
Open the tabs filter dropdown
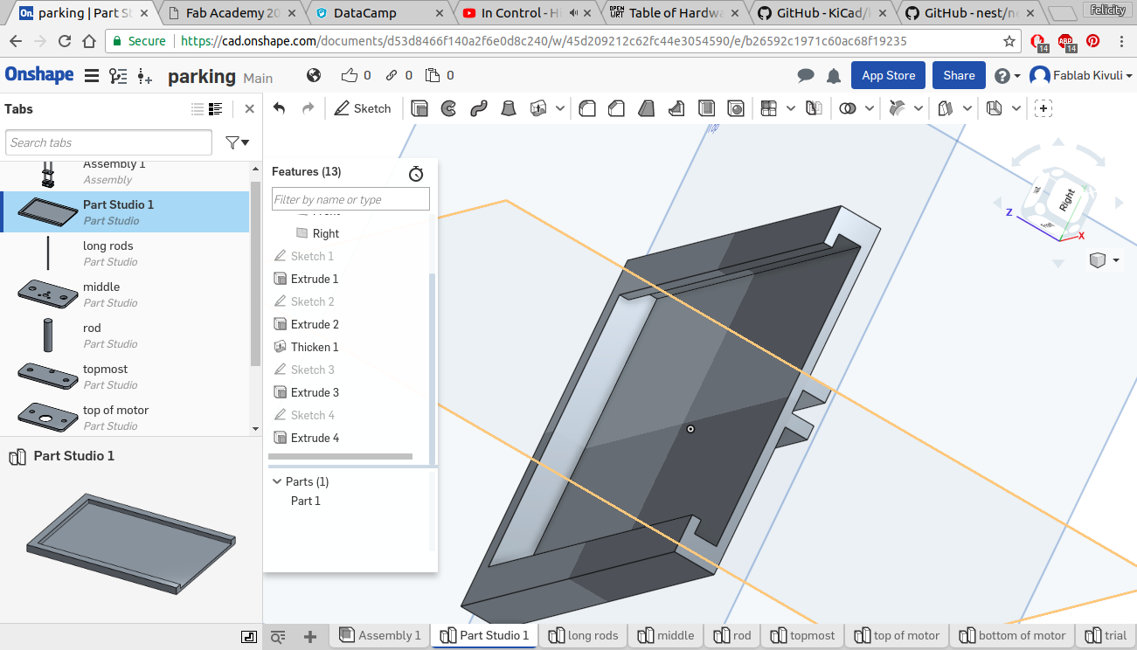tap(237, 142)
